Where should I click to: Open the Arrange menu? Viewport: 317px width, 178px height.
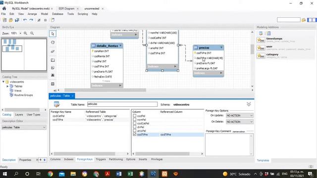(32, 14)
